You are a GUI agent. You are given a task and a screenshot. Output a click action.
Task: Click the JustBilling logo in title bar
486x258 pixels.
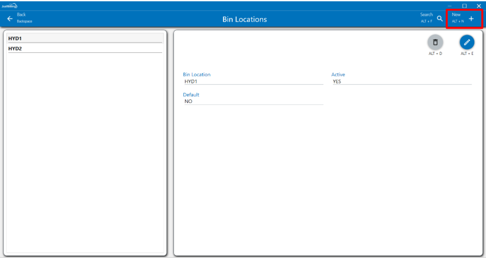click(x=9, y=6)
